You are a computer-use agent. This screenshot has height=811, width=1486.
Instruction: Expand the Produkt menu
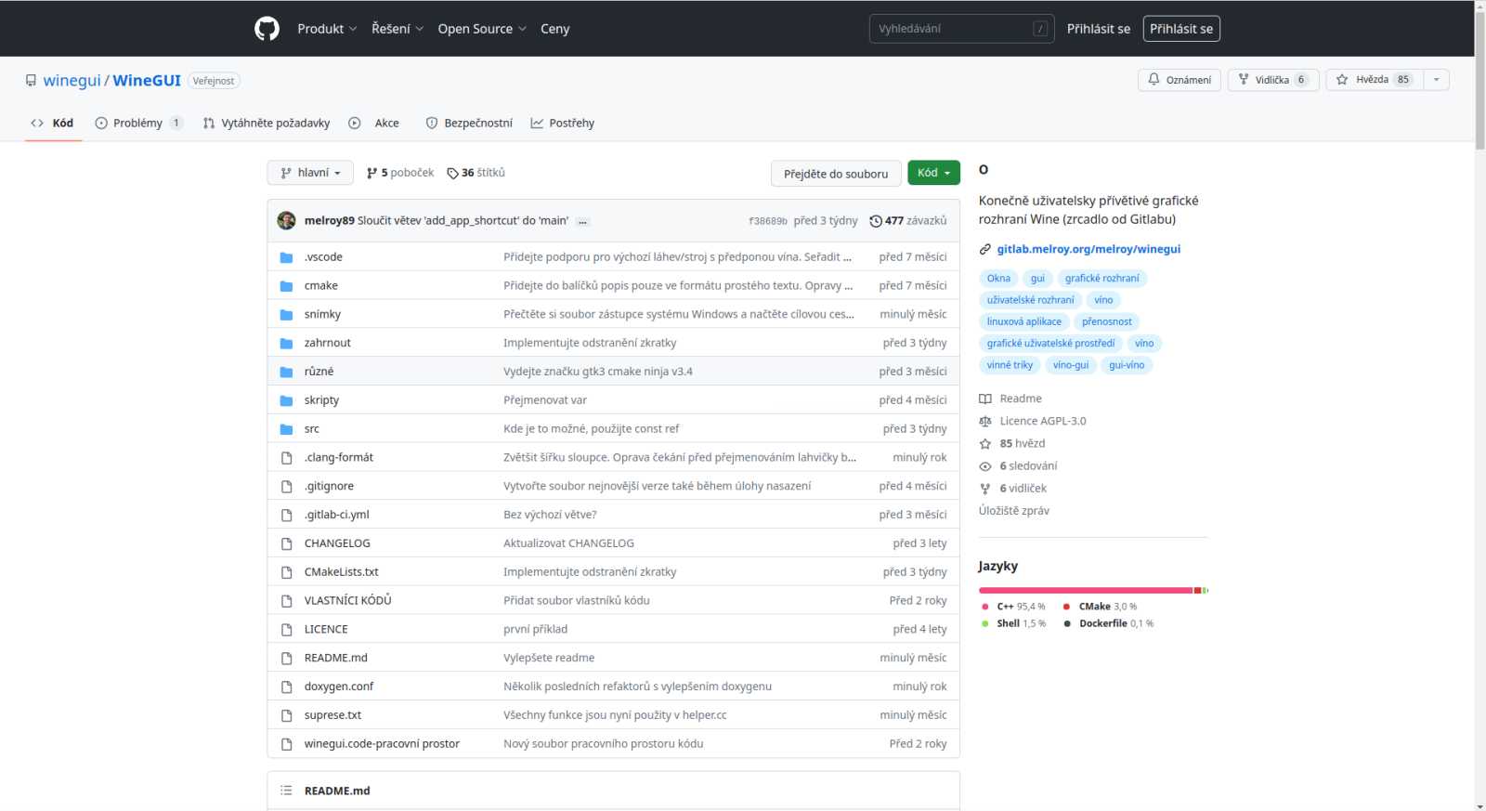coord(327,29)
